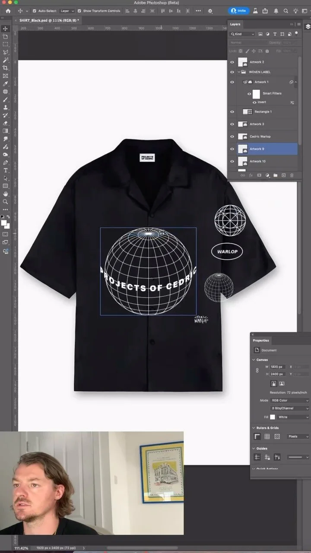311x553 pixels.
Task: Filter layers by type layers icon
Action: click(x=275, y=34)
